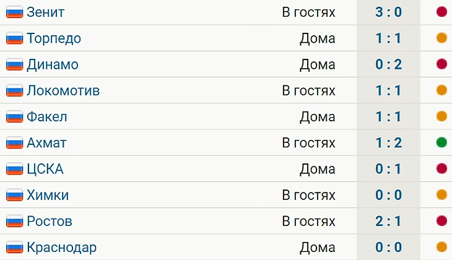Open the Химки team link
This screenshot has height=260, width=452.
click(48, 195)
